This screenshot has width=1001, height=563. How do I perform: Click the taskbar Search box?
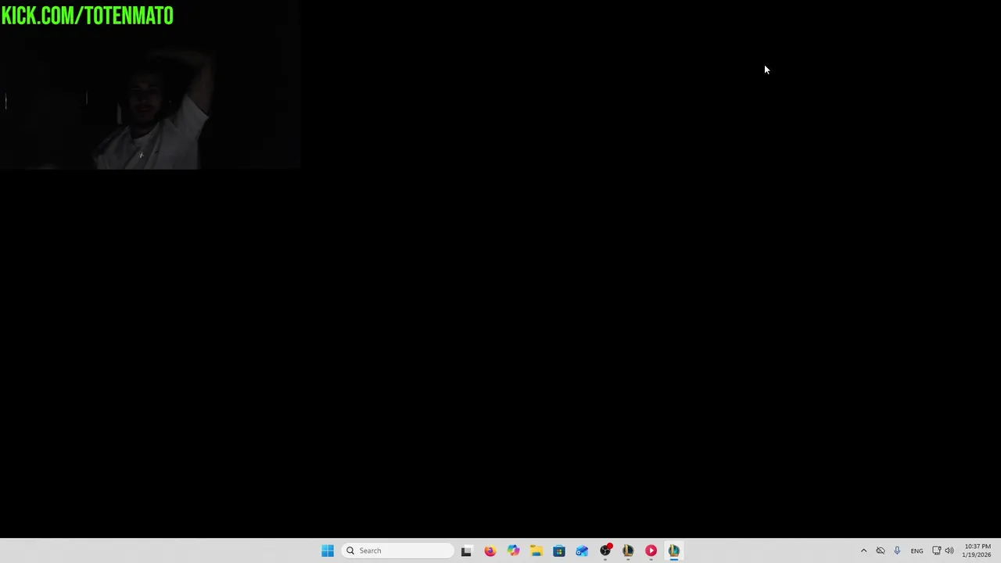point(399,550)
